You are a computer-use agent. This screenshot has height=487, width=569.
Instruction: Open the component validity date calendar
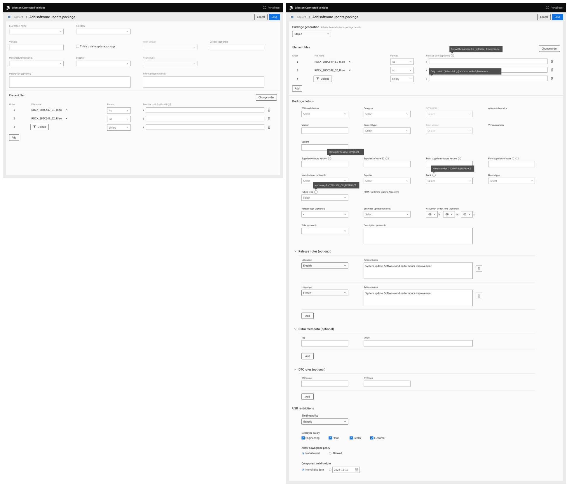(x=357, y=470)
